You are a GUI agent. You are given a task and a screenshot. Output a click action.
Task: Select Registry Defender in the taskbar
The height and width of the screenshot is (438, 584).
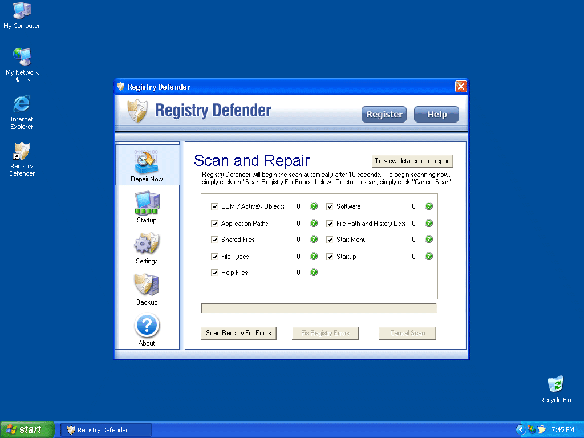coord(106,430)
